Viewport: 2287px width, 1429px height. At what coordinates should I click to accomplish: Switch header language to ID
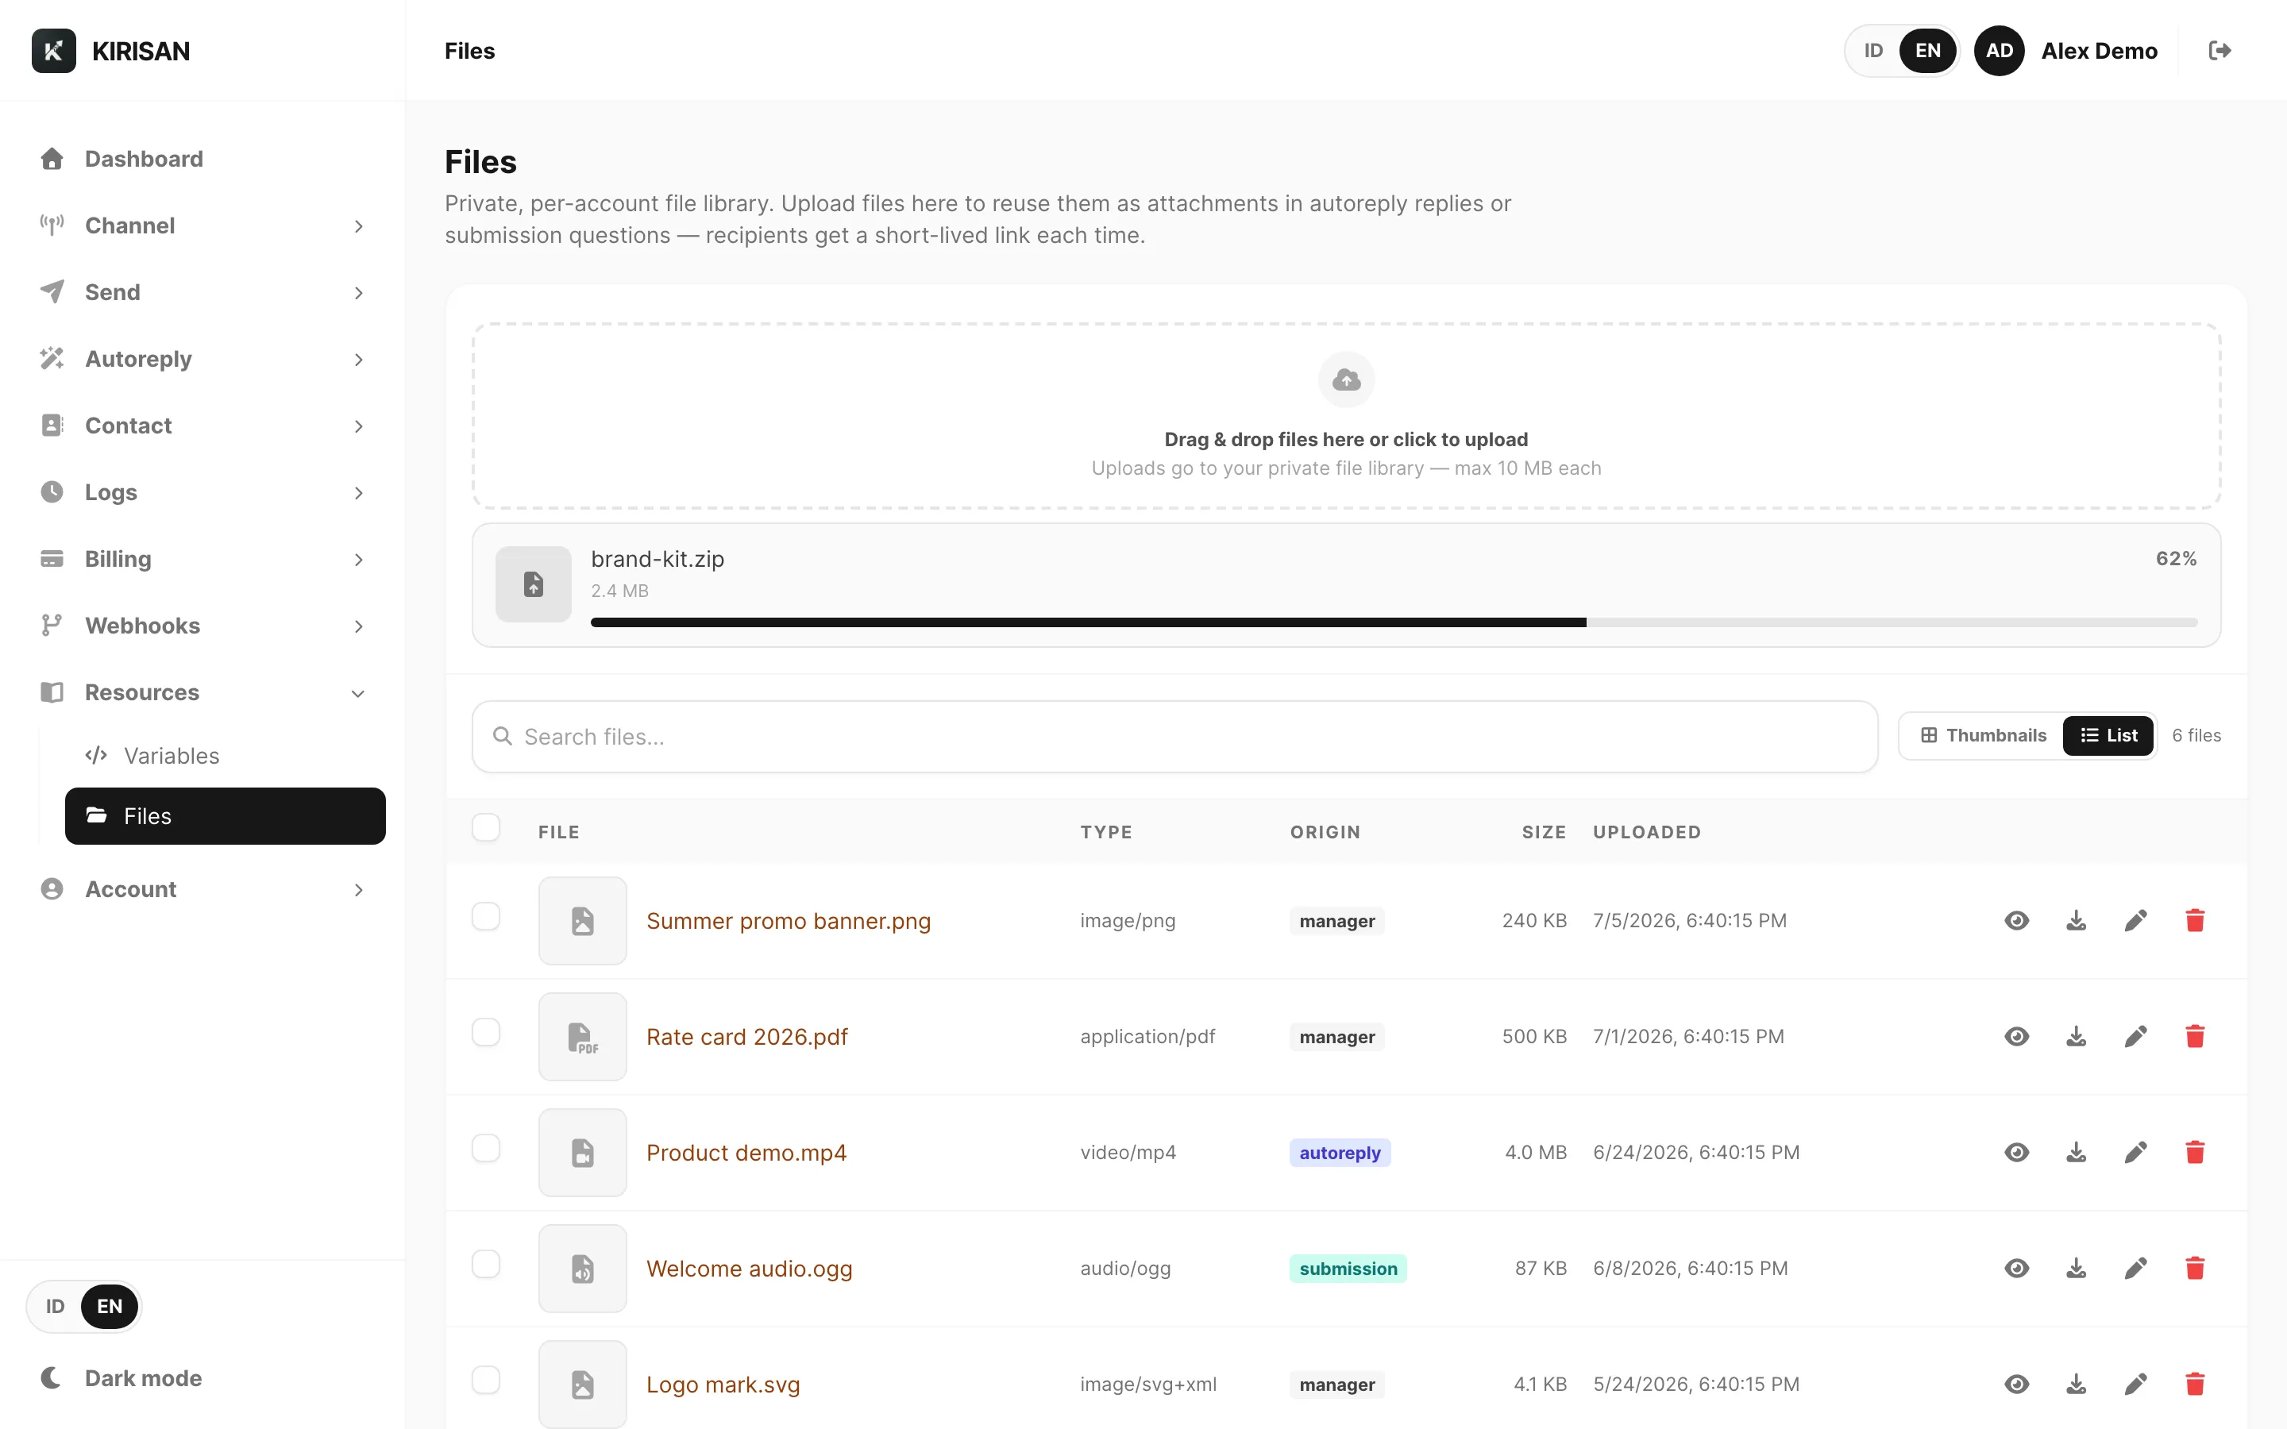coord(1873,51)
